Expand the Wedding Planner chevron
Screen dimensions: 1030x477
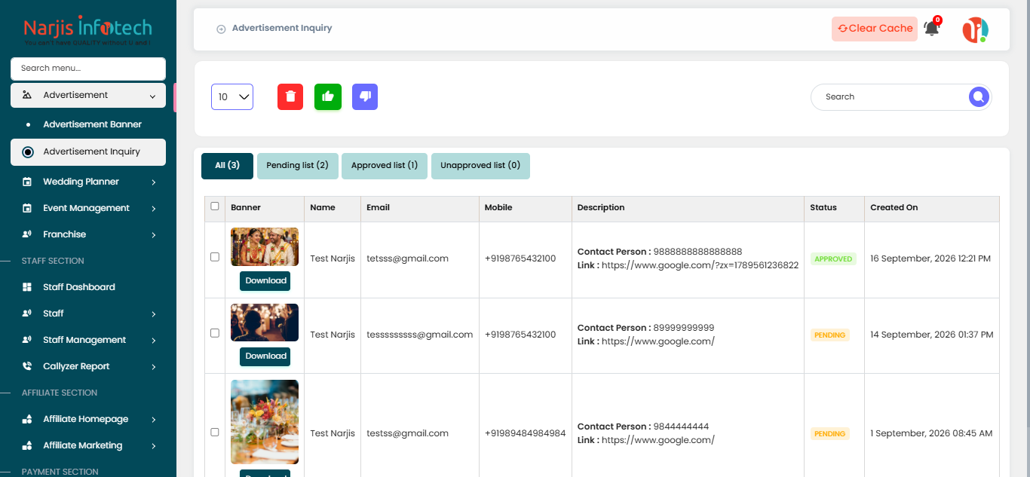coord(153,182)
